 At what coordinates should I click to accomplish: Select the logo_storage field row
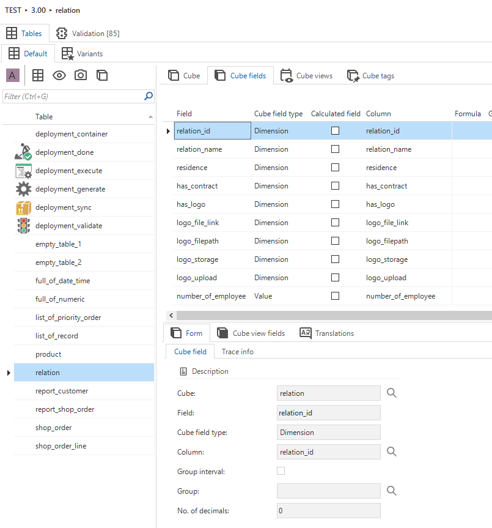click(x=332, y=259)
